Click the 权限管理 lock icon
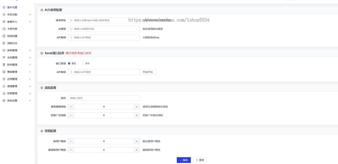338x164 pixels. coord(4,93)
